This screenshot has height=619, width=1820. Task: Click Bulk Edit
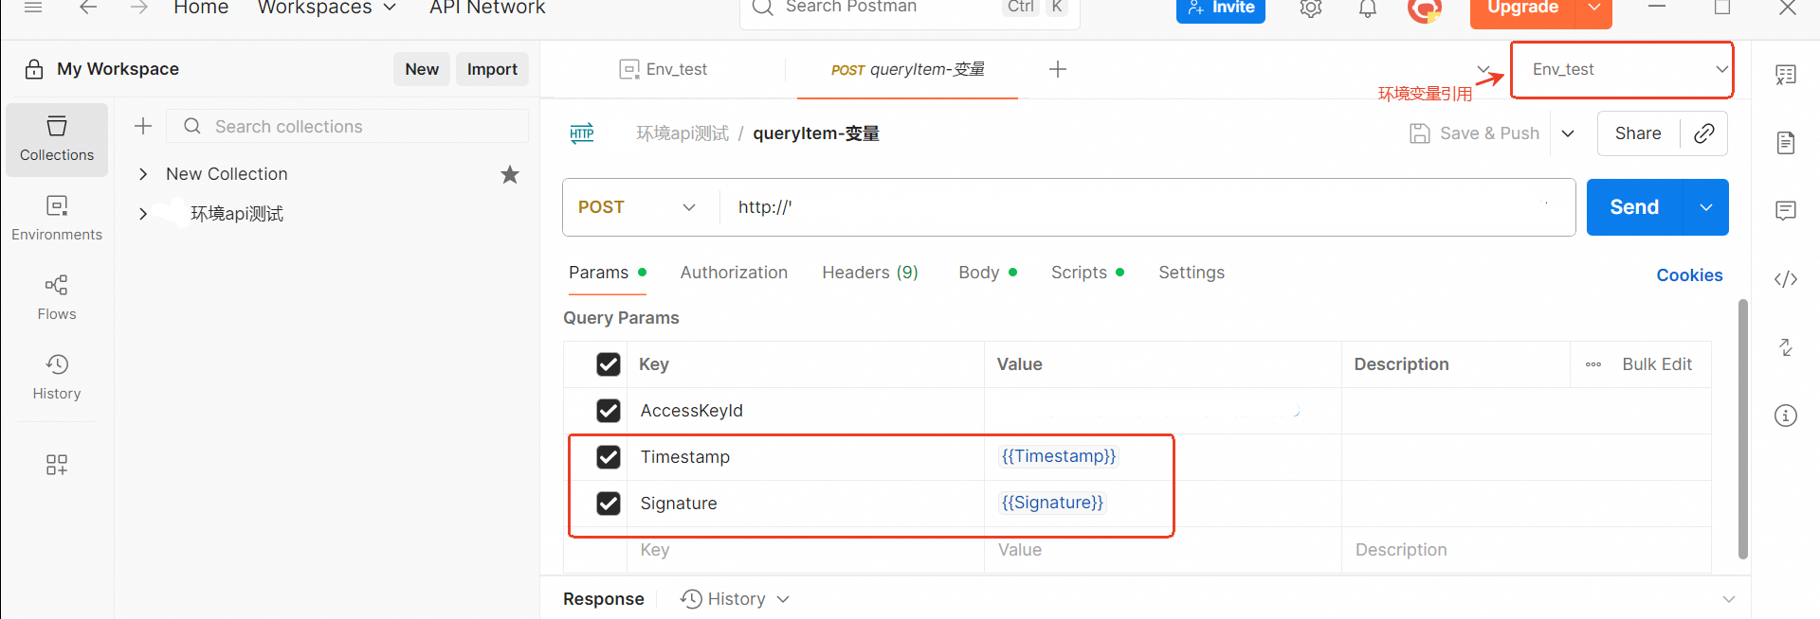tap(1656, 364)
